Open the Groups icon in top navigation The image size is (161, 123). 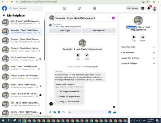tap(95, 8)
